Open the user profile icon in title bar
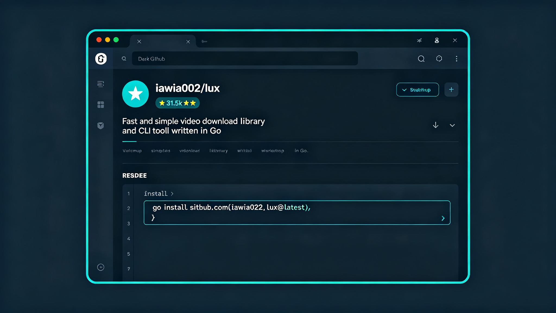Screen dimensions: 556x313 click(x=437, y=40)
